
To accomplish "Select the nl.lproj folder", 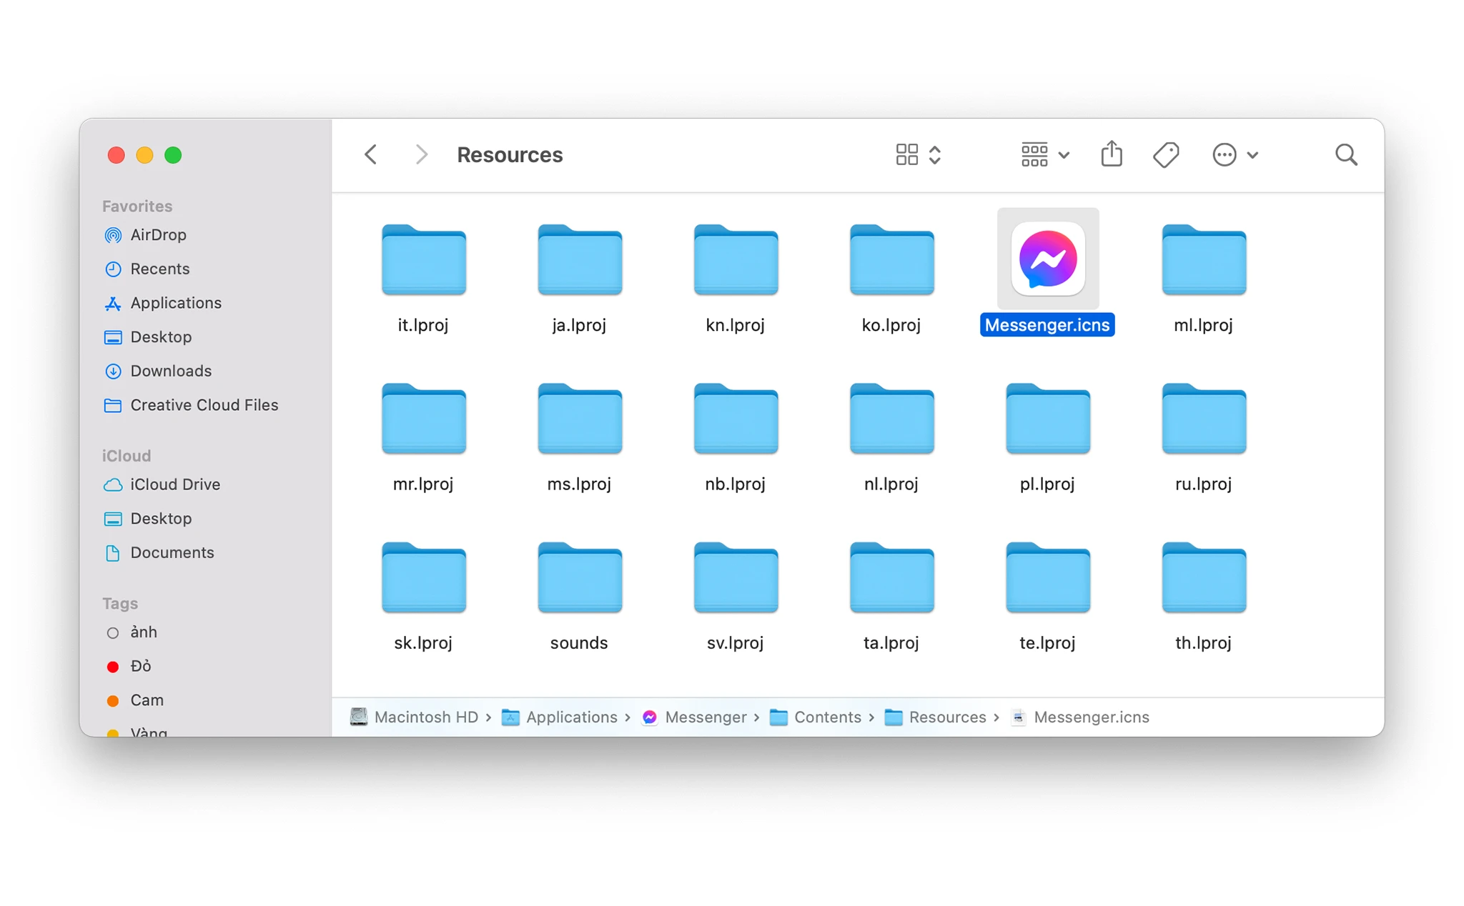I will [891, 418].
